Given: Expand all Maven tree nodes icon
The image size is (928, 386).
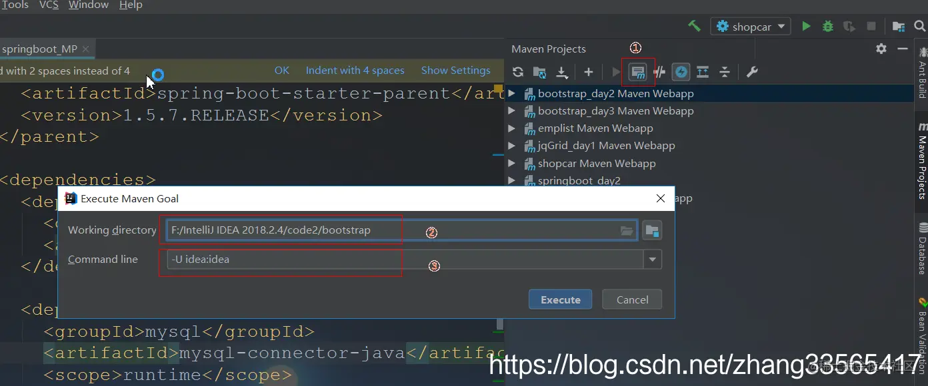Looking at the screenshot, I should click(703, 72).
